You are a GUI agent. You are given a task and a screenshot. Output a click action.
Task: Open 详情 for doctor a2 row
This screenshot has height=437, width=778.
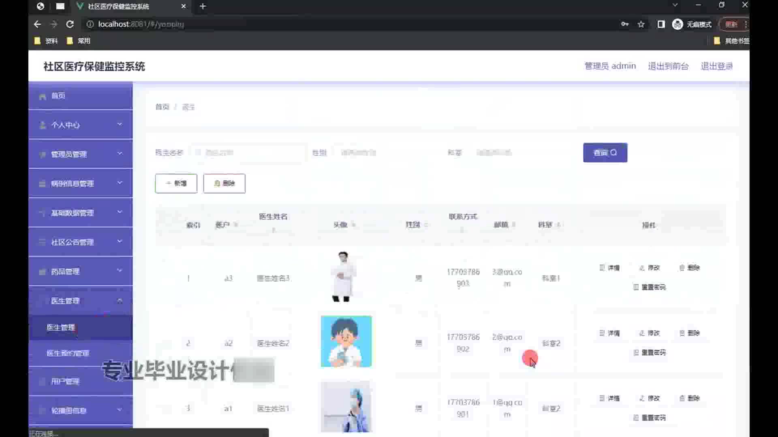(609, 333)
